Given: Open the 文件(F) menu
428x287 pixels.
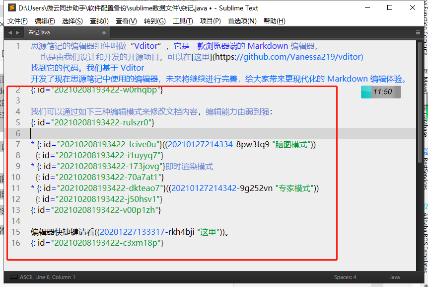Looking at the screenshot, I should pyautogui.click(x=17, y=21).
